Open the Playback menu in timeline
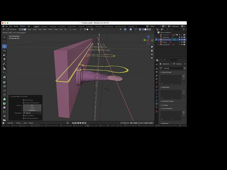 (x=11, y=123)
